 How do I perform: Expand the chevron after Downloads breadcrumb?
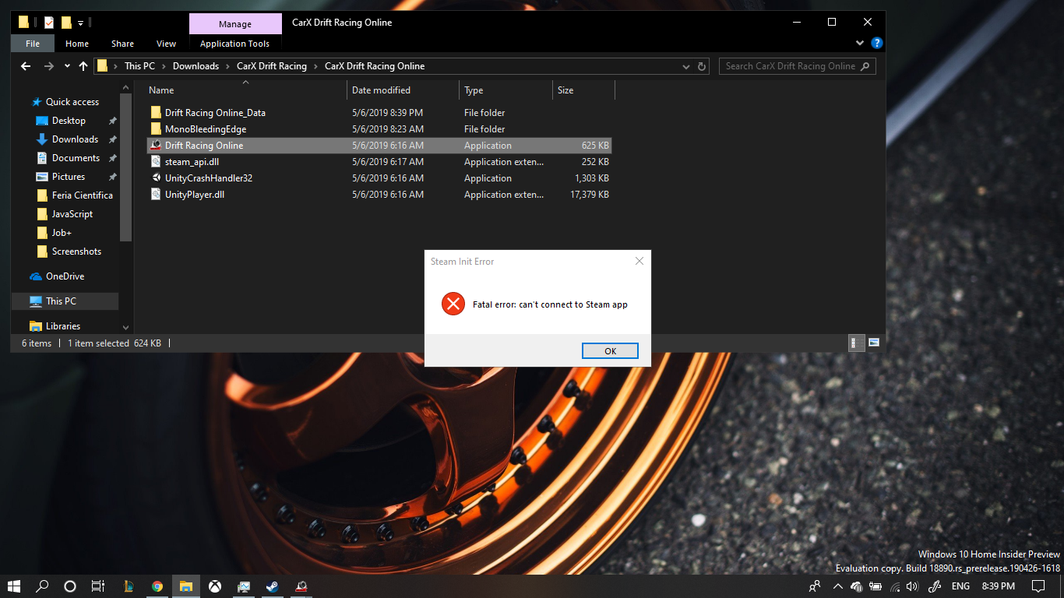(227, 66)
